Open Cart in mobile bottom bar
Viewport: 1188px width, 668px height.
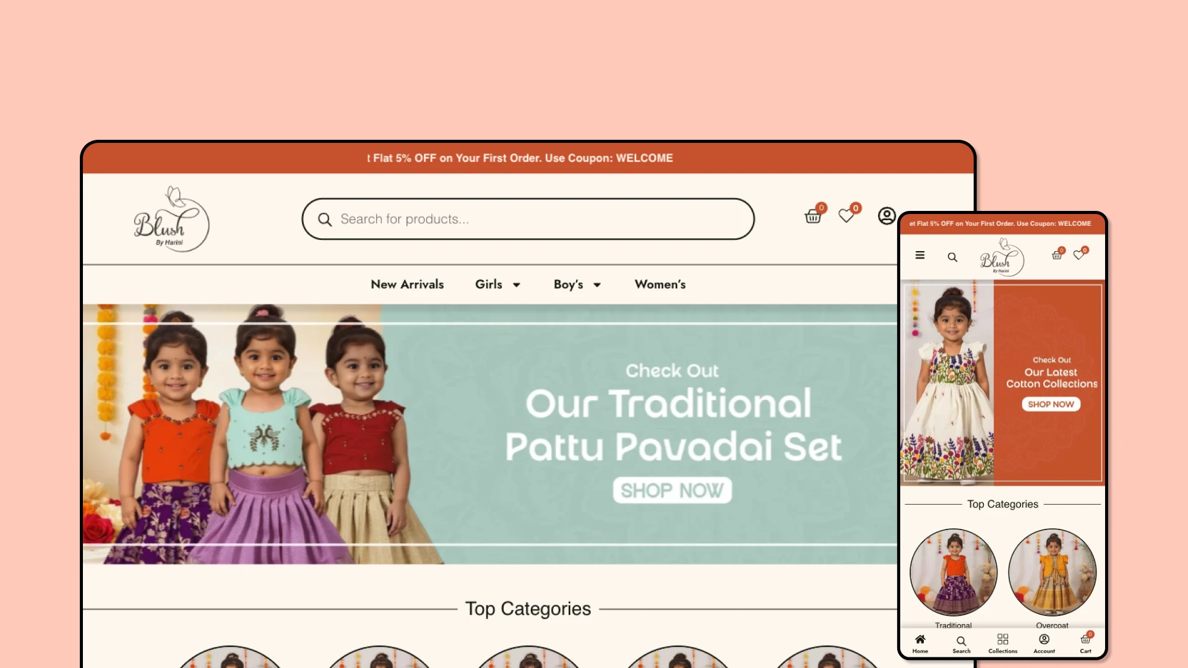[x=1086, y=643]
